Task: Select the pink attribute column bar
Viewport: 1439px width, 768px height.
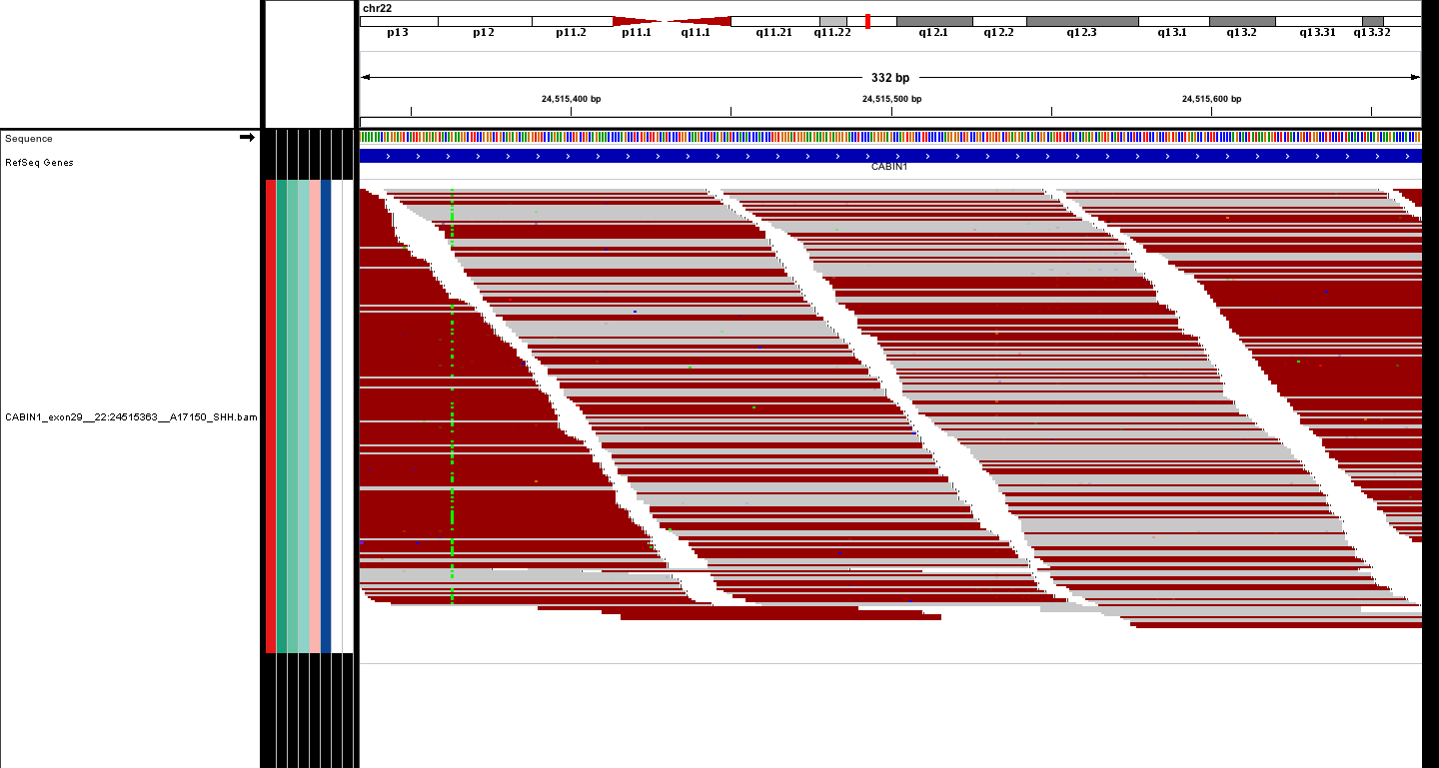Action: (x=315, y=416)
